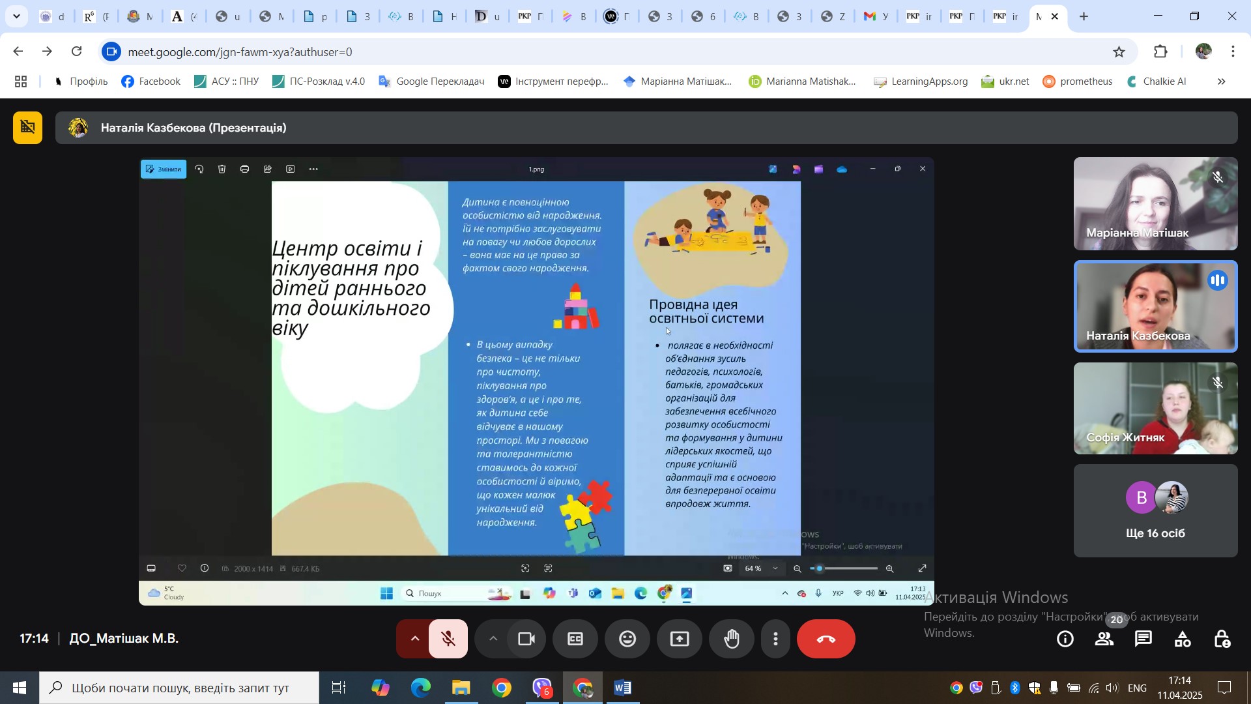Open the 'Ще 16 осіб' participants tile
Image resolution: width=1251 pixels, height=704 pixels.
click(x=1155, y=511)
